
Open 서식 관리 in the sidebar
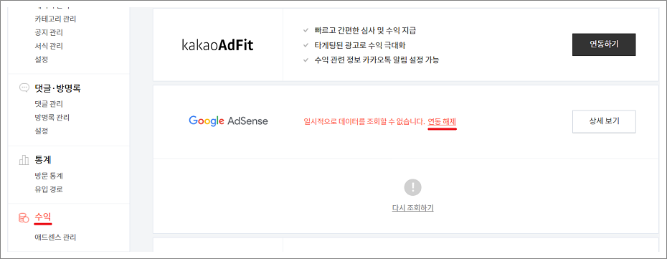49,46
